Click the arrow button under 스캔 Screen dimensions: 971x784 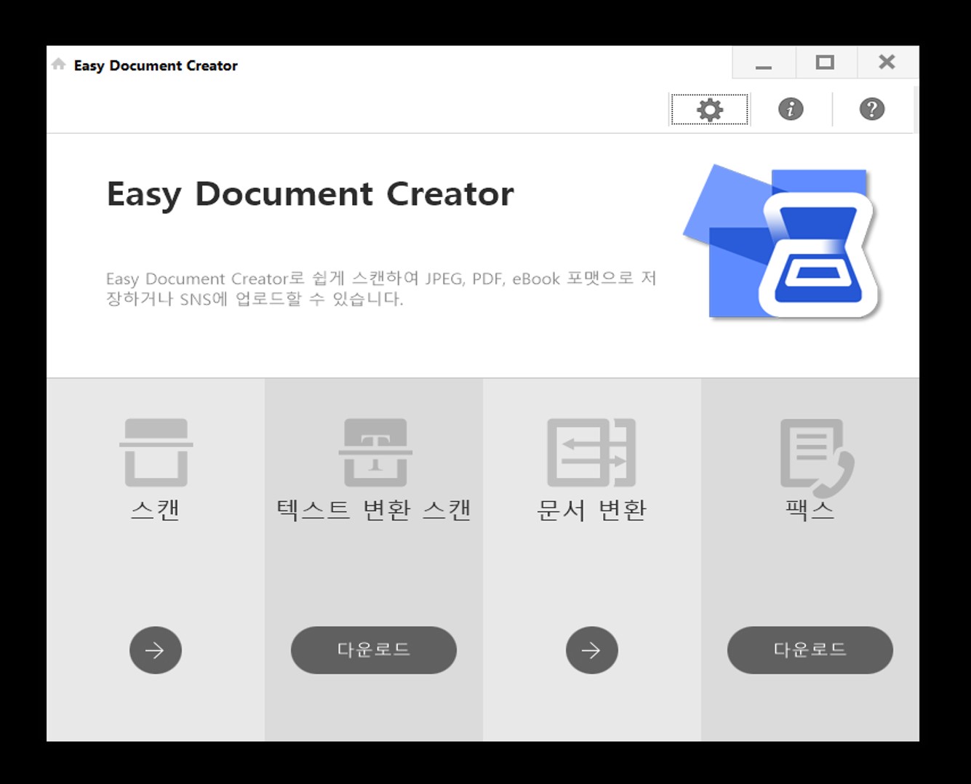155,650
